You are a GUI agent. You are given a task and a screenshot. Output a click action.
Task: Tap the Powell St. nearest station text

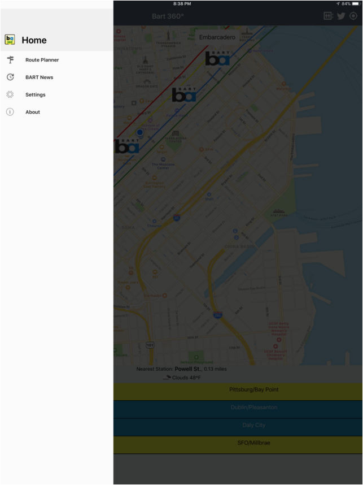tap(188, 369)
